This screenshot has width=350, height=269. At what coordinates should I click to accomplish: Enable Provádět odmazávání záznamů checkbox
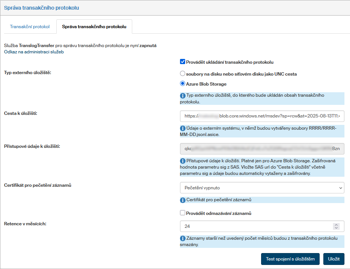point(183,213)
